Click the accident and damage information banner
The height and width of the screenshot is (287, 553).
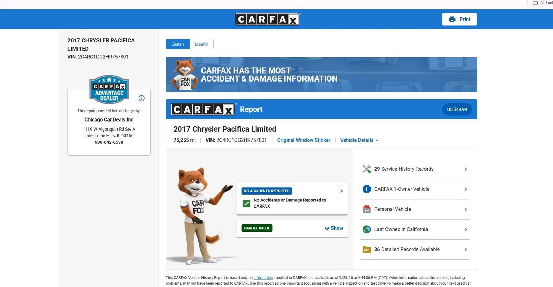(x=321, y=75)
